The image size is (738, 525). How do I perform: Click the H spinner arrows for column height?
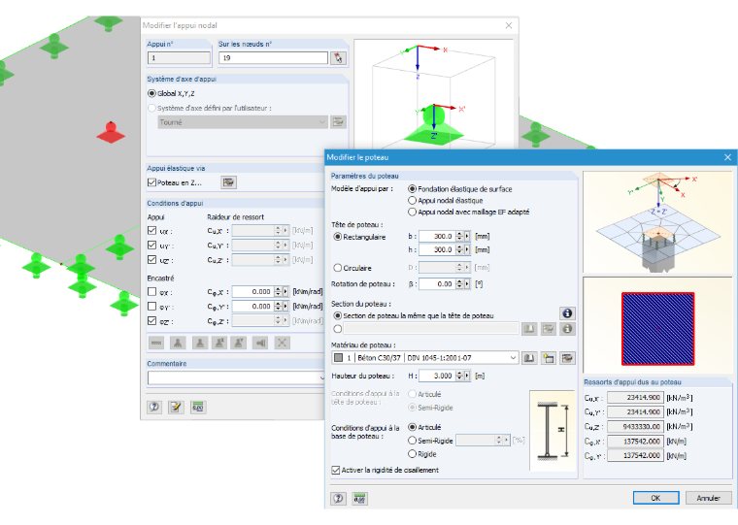[459, 376]
